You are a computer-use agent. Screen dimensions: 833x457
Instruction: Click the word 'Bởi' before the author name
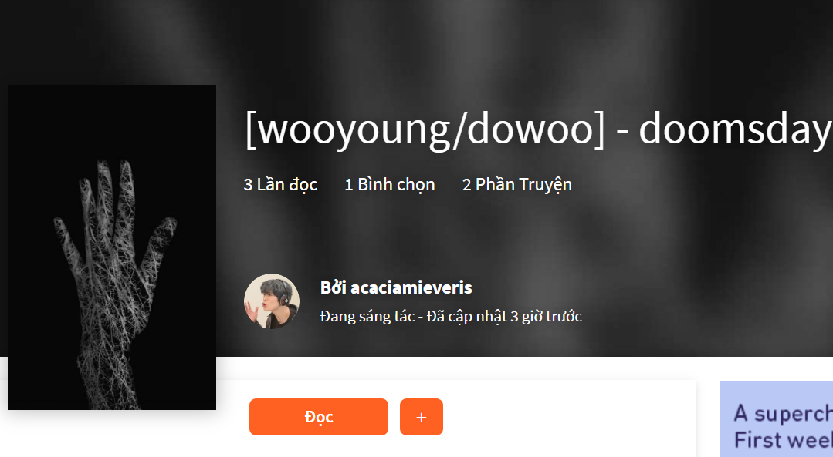pyautogui.click(x=333, y=288)
